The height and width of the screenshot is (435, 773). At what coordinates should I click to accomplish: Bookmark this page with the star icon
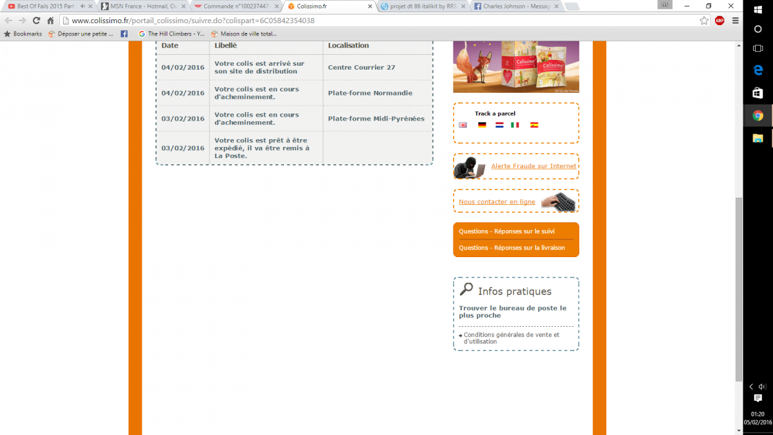click(x=704, y=21)
